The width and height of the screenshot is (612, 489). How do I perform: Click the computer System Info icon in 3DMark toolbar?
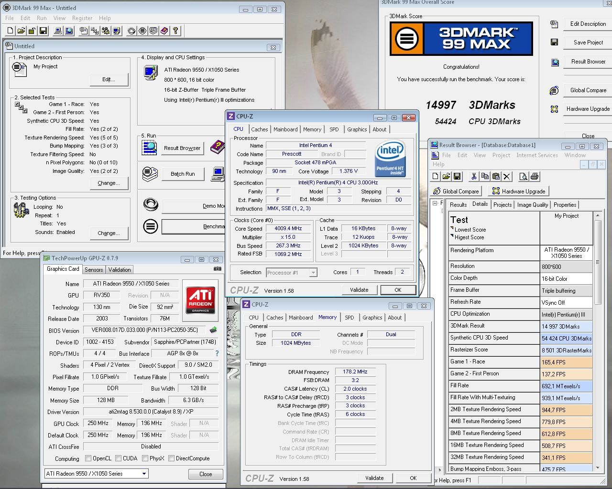58,31
